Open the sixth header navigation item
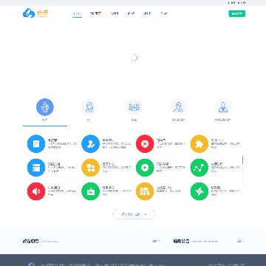This screenshot has height=266, width=266. [164, 13]
